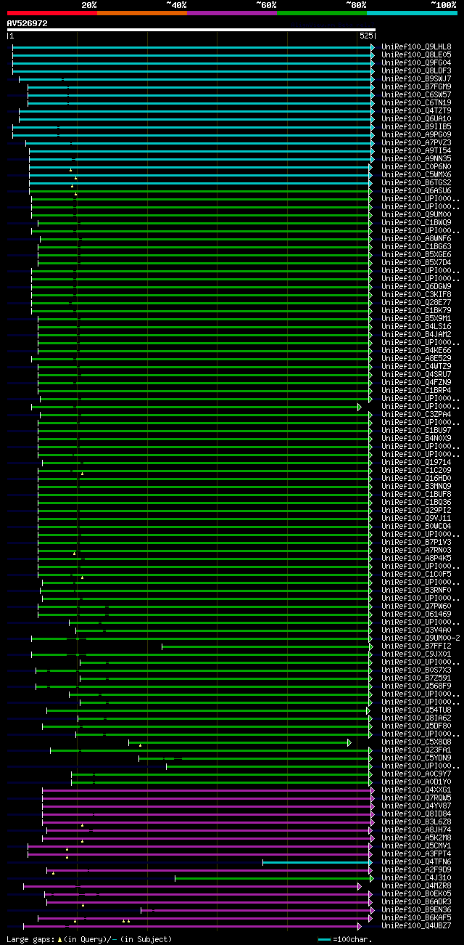This screenshot has width=464, height=945.
Task: Click hit label UniRef100_B4N0X9
Action: click(x=416, y=439)
